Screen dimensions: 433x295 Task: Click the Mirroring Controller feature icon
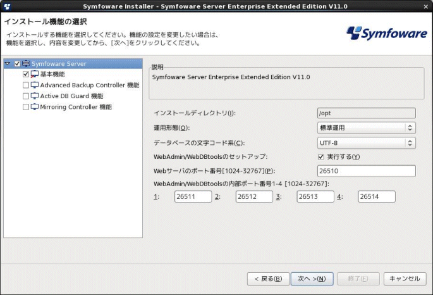pyautogui.click(x=35, y=107)
